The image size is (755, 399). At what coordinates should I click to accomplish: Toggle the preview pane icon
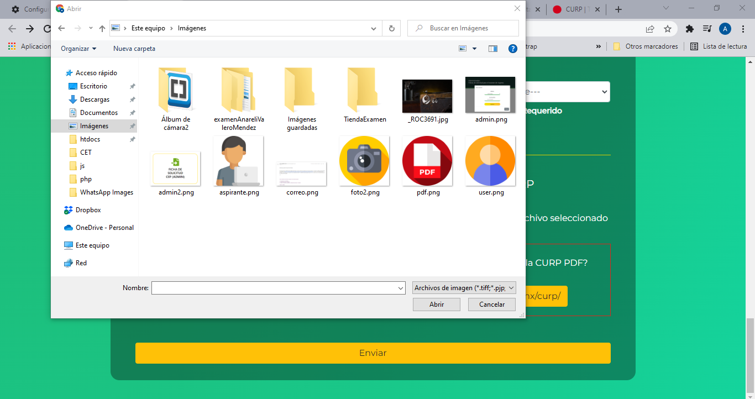pyautogui.click(x=493, y=49)
